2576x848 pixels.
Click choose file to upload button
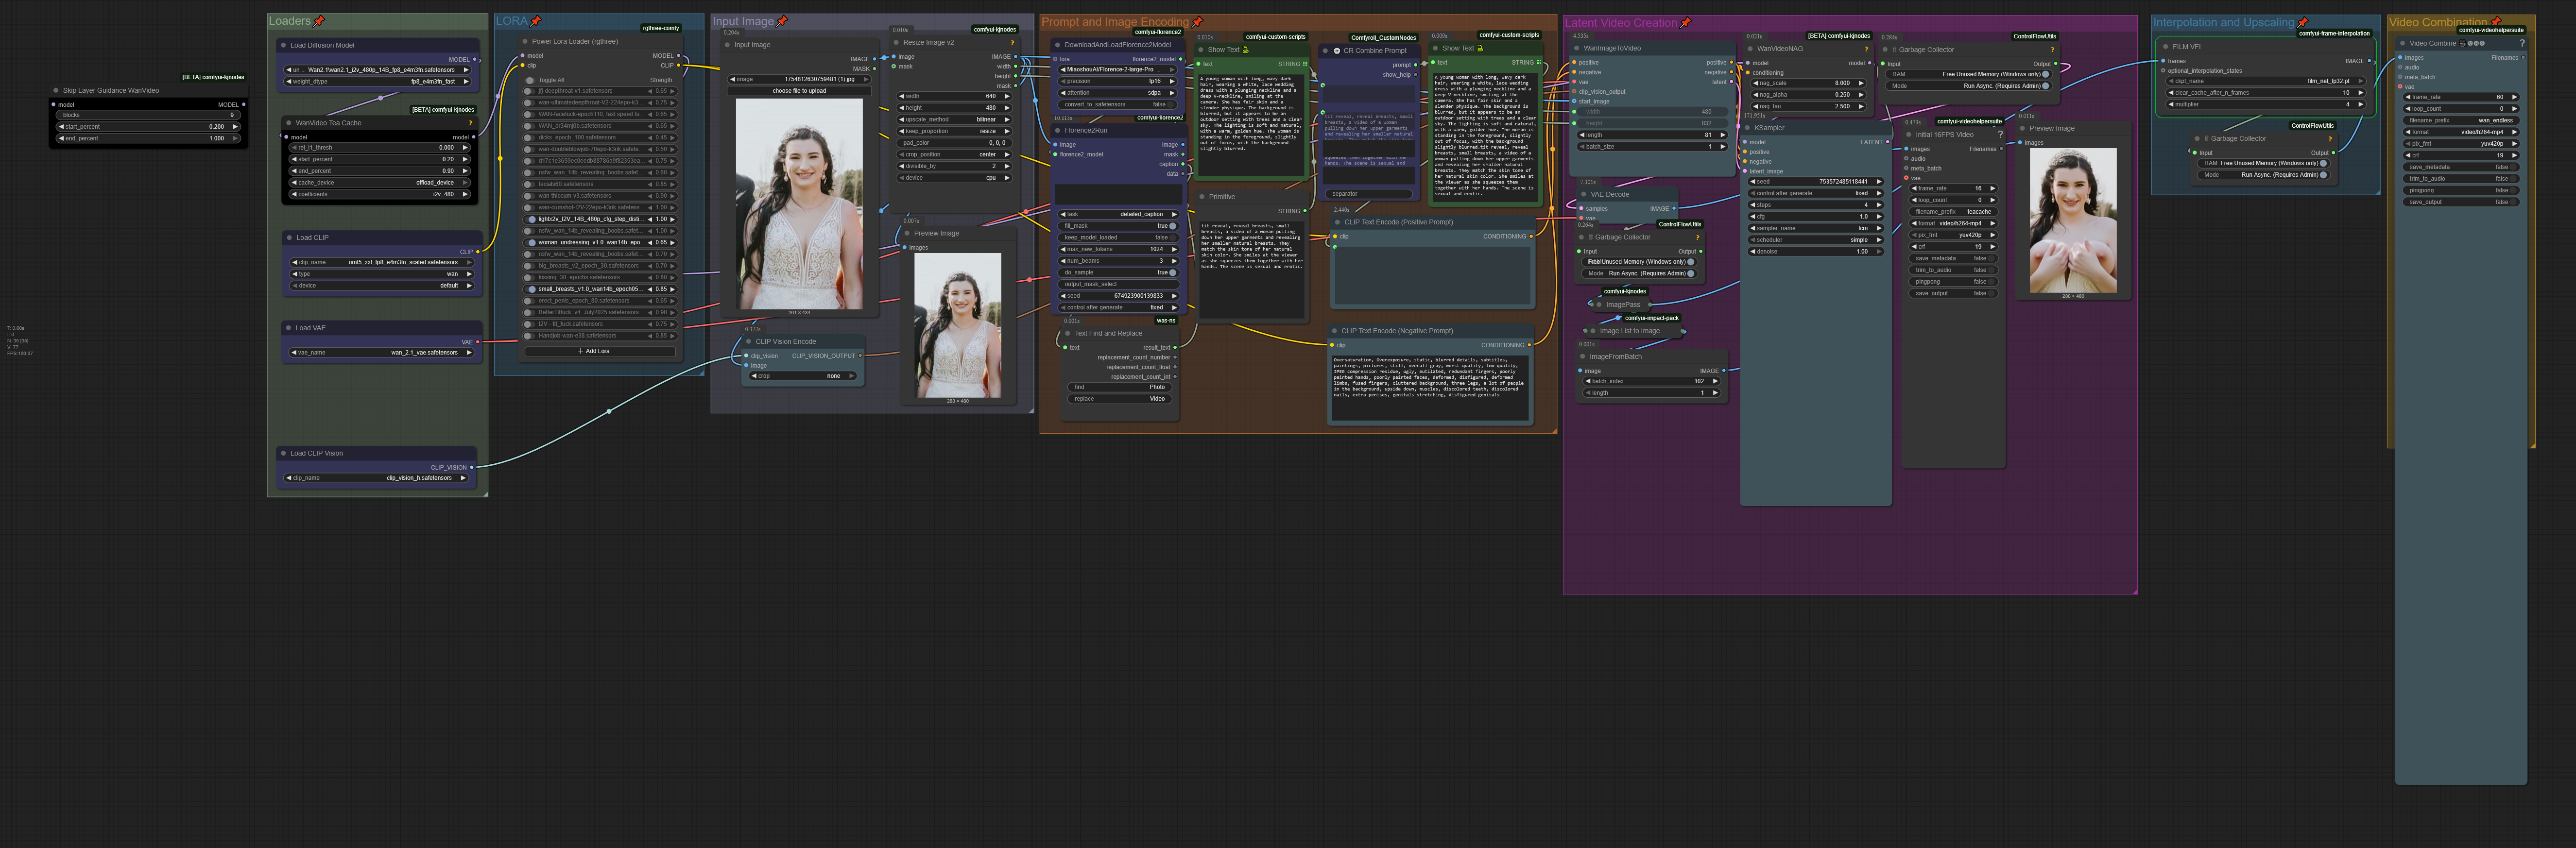[799, 91]
